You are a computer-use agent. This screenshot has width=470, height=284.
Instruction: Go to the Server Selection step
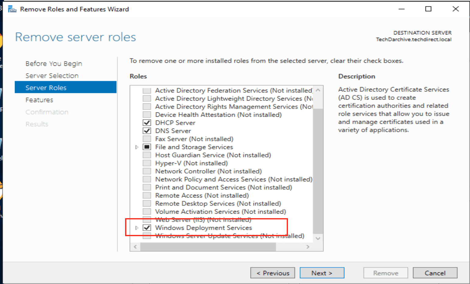(52, 76)
